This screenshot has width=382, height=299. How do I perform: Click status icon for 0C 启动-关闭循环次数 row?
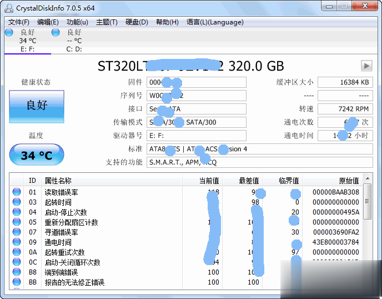[x=17, y=262]
